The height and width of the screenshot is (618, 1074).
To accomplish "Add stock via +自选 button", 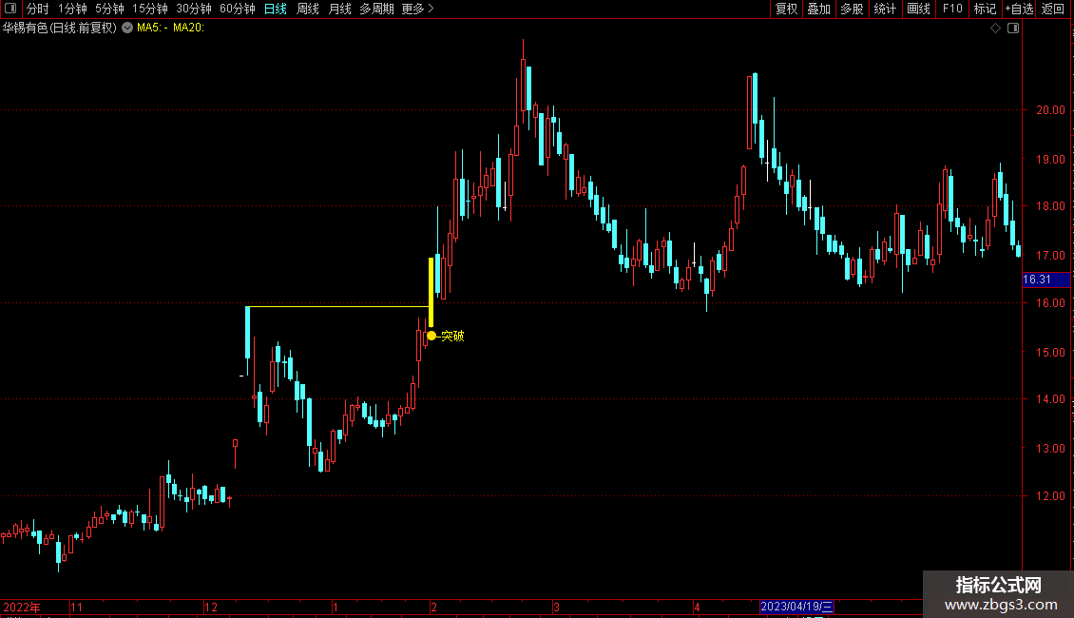I will pyautogui.click(x=1019, y=9).
